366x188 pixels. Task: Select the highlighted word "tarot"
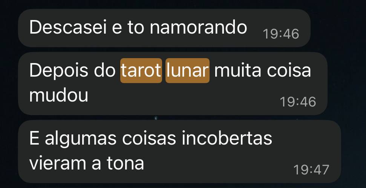pyautogui.click(x=141, y=70)
